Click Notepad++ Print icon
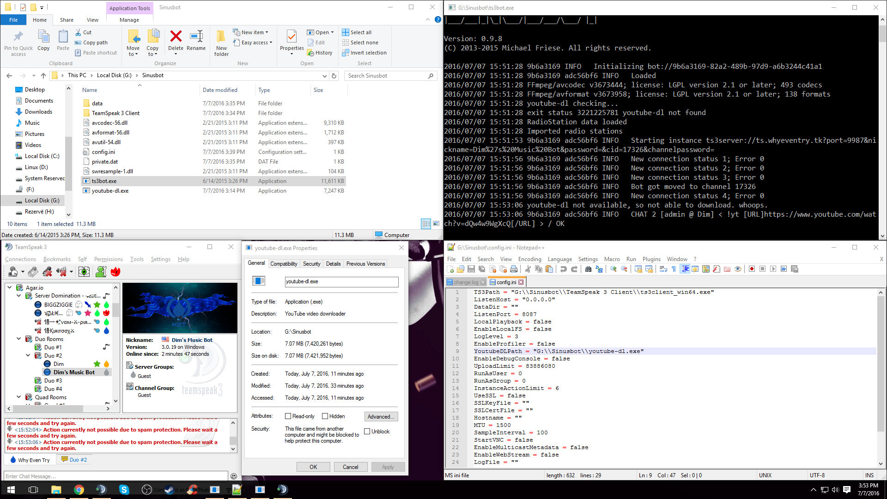 click(514, 269)
